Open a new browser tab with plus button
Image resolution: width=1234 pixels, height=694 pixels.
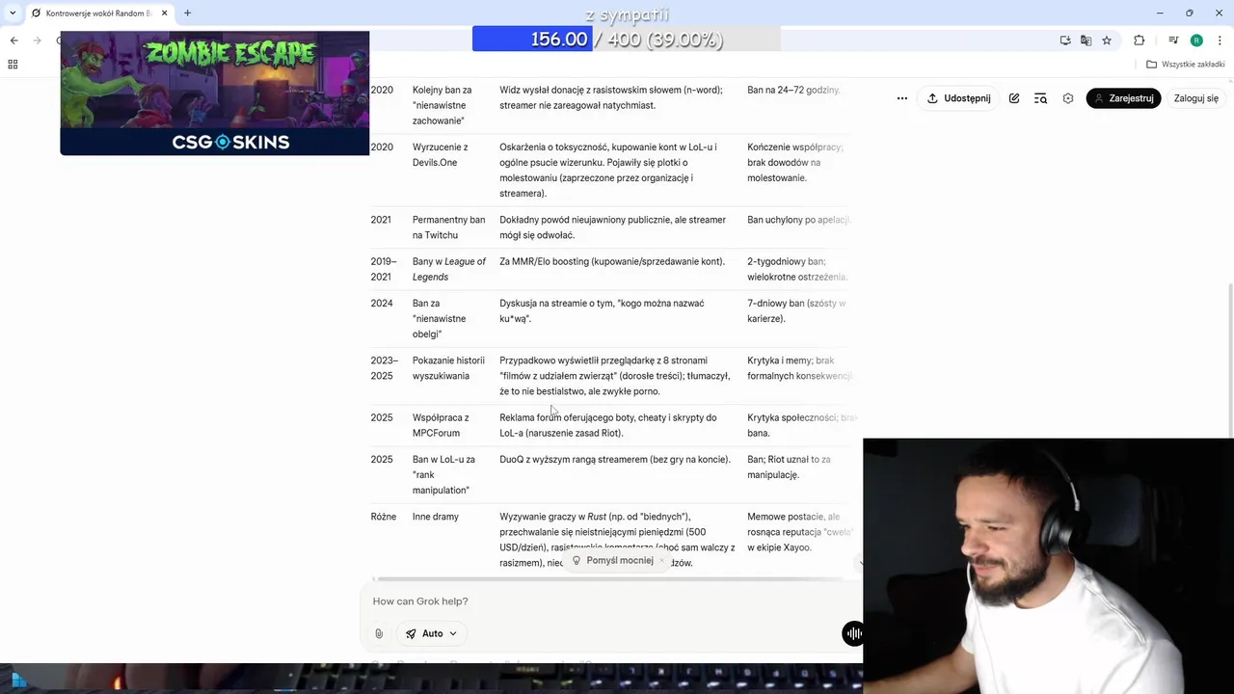pyautogui.click(x=187, y=13)
